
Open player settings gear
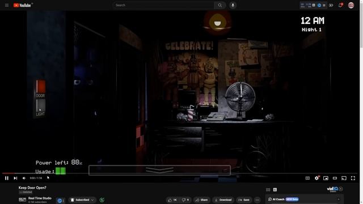click(x=316, y=178)
